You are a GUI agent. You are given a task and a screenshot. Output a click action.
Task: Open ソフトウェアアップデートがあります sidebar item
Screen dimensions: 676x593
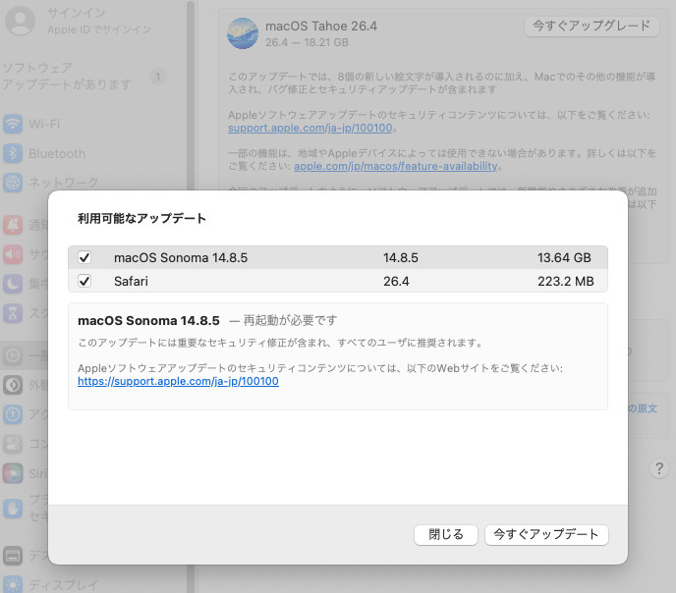click(x=67, y=77)
